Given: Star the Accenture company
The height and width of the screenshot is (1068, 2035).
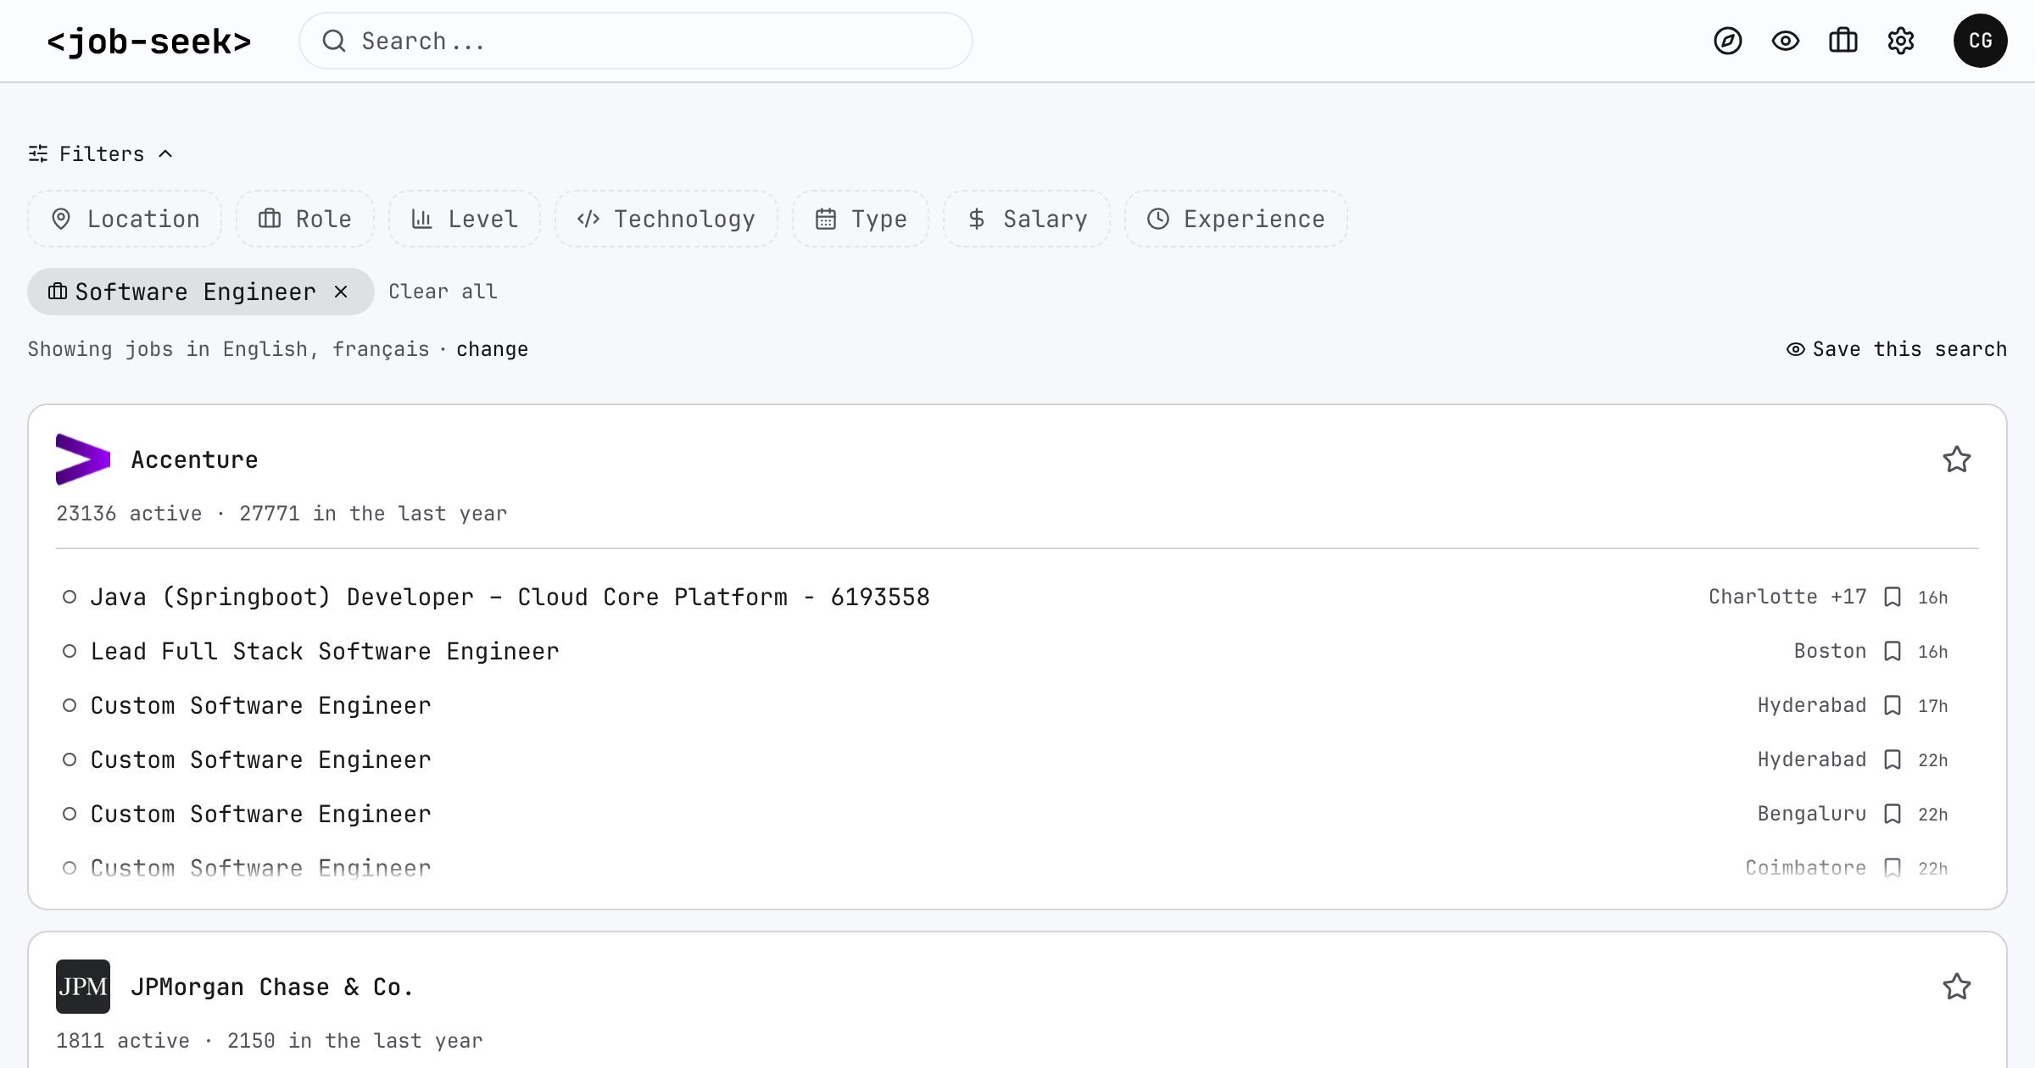Looking at the screenshot, I should point(1956,459).
